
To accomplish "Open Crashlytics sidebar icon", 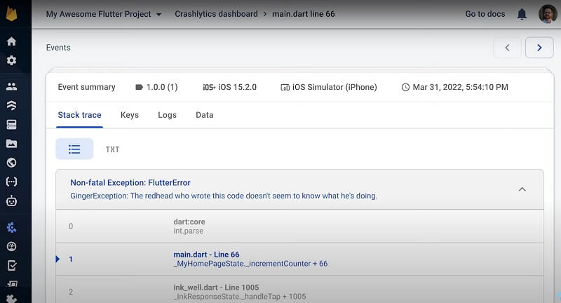I will (11, 227).
